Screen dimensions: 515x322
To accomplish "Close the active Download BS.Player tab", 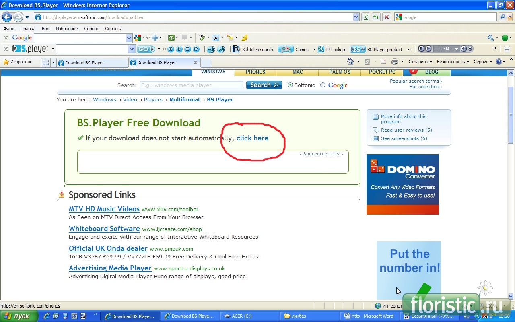I will click(x=196, y=62).
